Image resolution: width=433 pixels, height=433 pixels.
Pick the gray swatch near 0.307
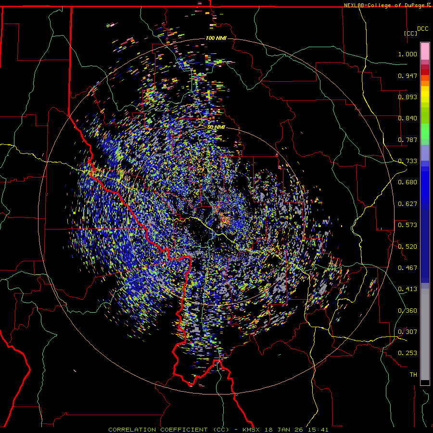(425, 334)
